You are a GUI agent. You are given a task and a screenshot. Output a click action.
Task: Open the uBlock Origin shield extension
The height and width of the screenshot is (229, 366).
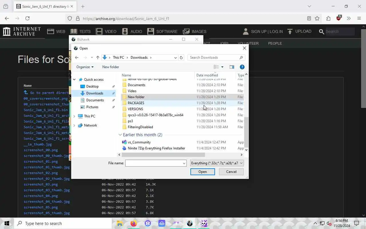point(339,18)
